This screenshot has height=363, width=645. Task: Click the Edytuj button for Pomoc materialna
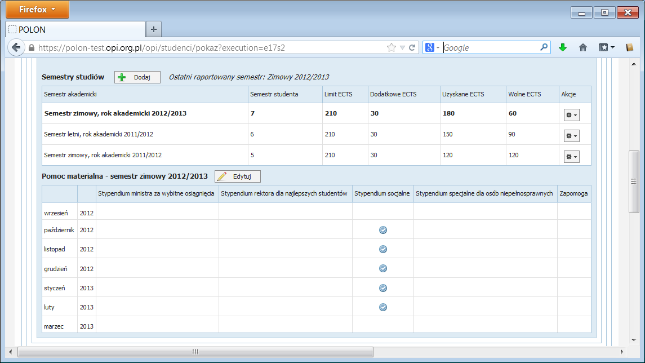237,176
